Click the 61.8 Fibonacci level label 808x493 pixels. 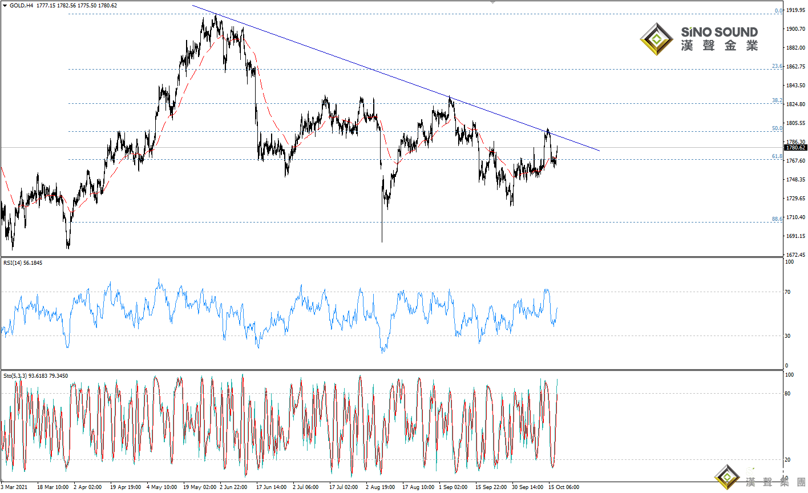point(777,156)
